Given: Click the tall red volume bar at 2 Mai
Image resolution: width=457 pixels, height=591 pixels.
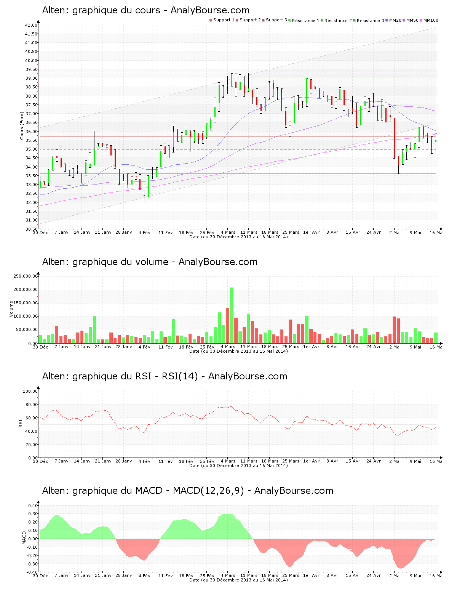Looking at the screenshot, I should (394, 330).
